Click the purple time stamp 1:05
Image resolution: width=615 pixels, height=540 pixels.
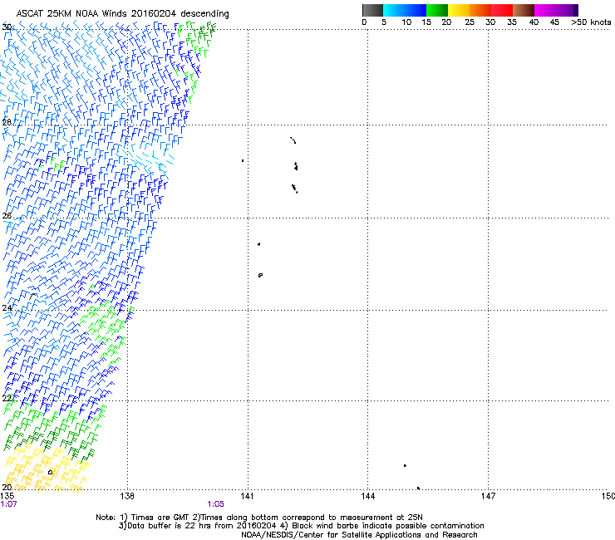click(x=216, y=504)
